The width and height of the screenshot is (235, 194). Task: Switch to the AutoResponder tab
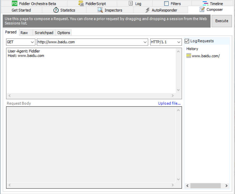pyautogui.click(x=161, y=10)
